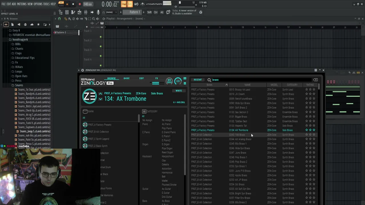Switch to Zenology BASIC tab
Viewport: 365px width, 205px height.
coord(127,78)
